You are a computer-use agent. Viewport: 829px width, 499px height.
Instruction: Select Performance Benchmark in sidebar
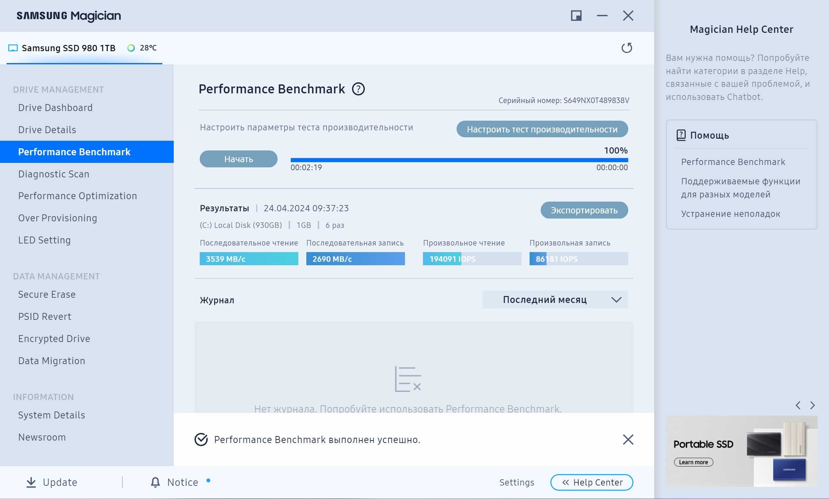pos(87,152)
